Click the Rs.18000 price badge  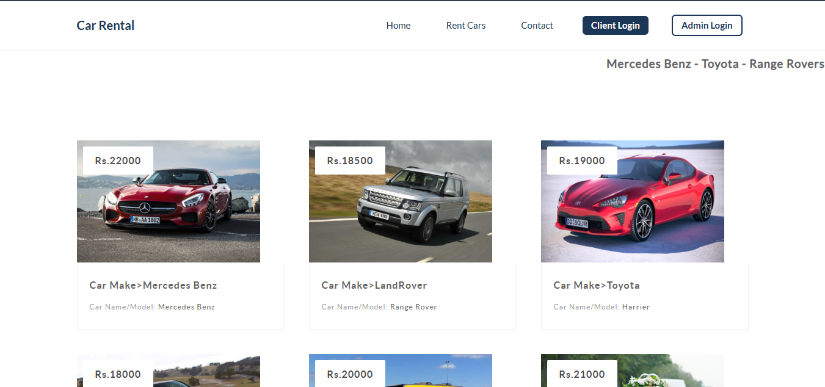[117, 374]
